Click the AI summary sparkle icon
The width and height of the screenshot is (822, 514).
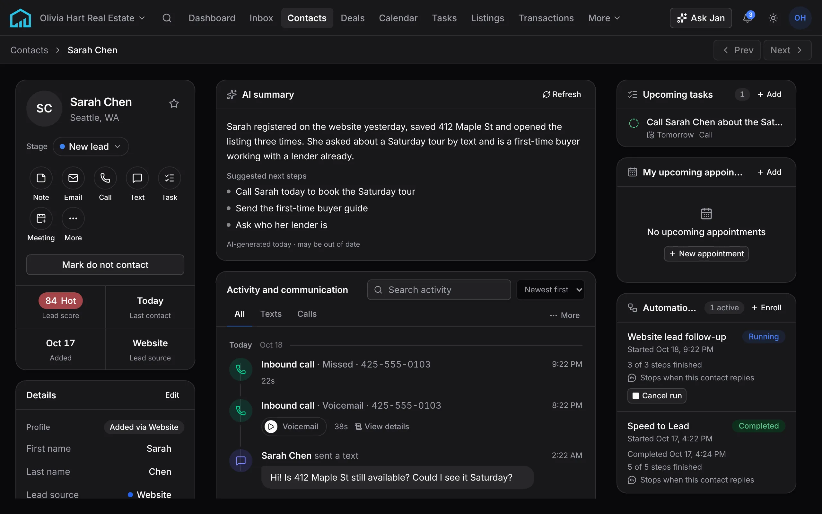[x=232, y=94]
